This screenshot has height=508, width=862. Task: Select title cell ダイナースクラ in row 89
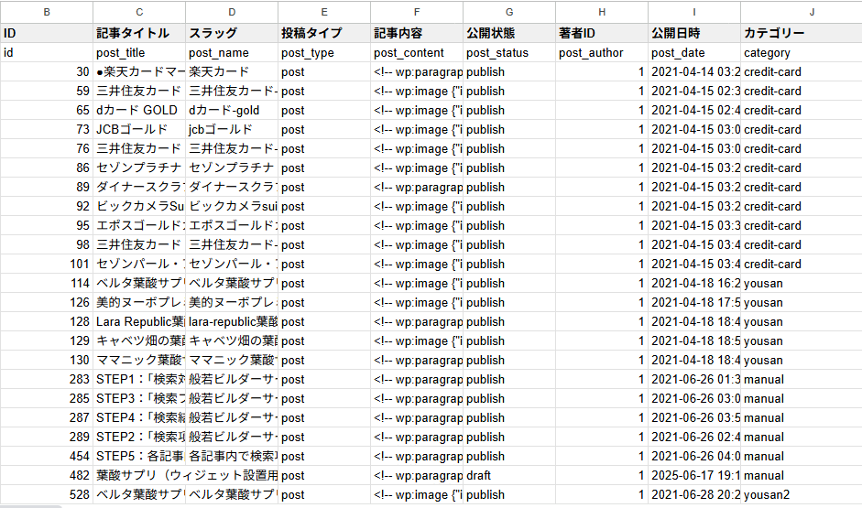tap(139, 188)
